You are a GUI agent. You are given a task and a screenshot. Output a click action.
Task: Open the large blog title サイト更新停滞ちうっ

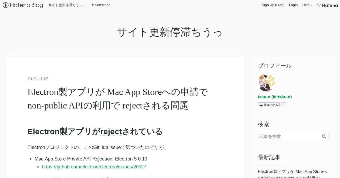coord(170,32)
